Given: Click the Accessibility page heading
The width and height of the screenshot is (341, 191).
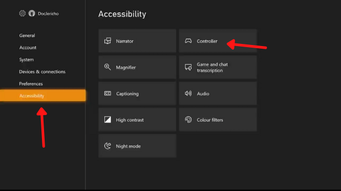Looking at the screenshot, I should [x=122, y=14].
